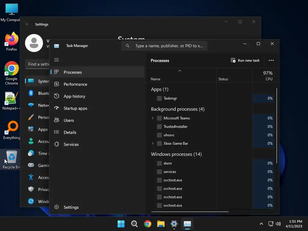This screenshot has height=231, width=308.
Task: Switch to the Performance page
Action: (98, 84)
